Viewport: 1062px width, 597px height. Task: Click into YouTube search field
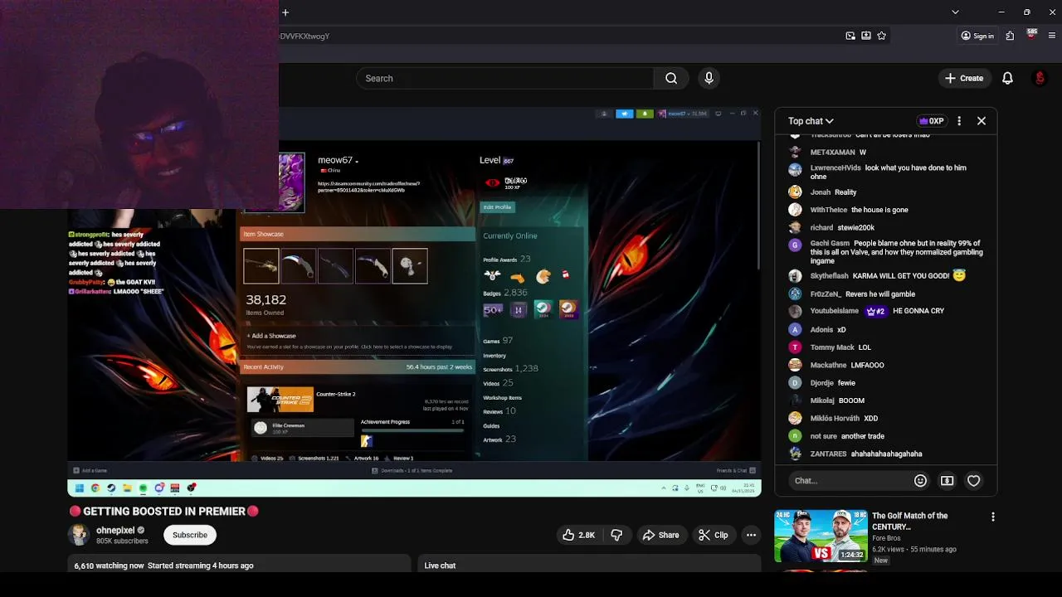(504, 78)
